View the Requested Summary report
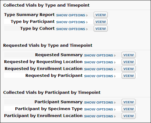 (128, 55)
